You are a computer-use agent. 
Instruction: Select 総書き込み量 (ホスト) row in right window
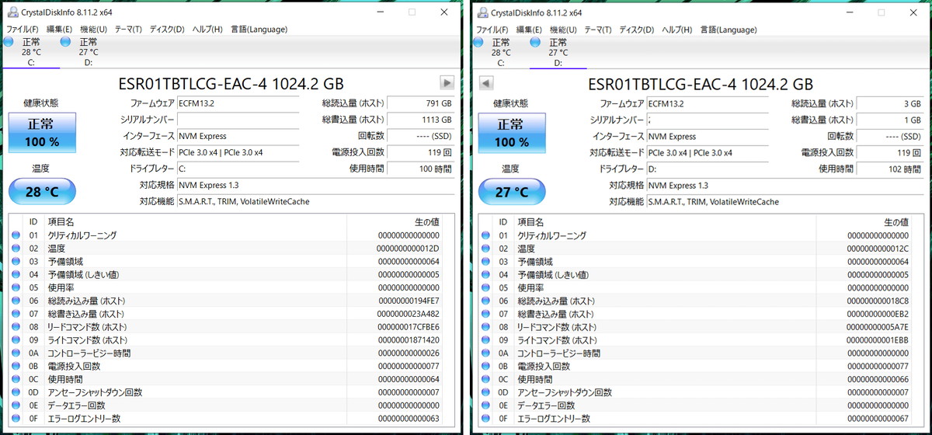[x=697, y=314]
